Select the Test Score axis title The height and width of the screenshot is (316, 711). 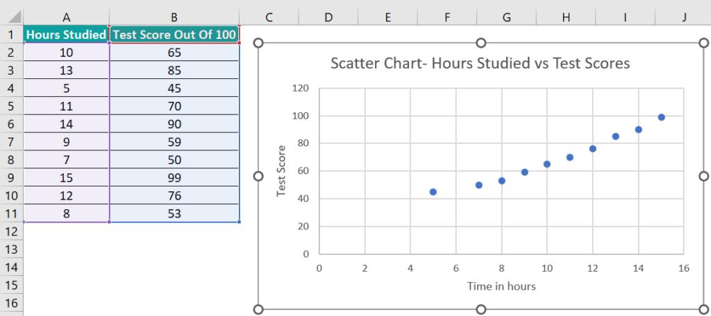point(282,170)
